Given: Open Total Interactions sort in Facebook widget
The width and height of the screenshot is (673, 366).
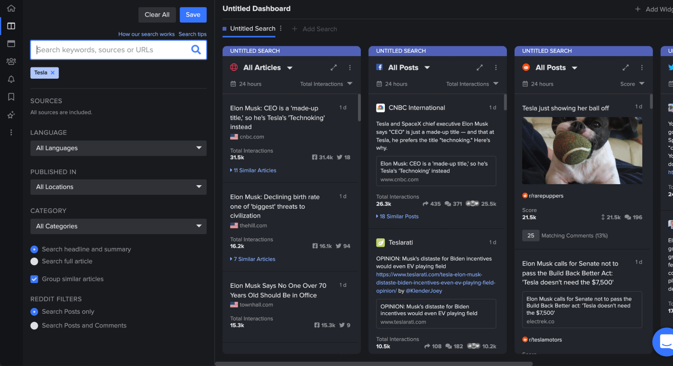Looking at the screenshot, I should tap(473, 84).
